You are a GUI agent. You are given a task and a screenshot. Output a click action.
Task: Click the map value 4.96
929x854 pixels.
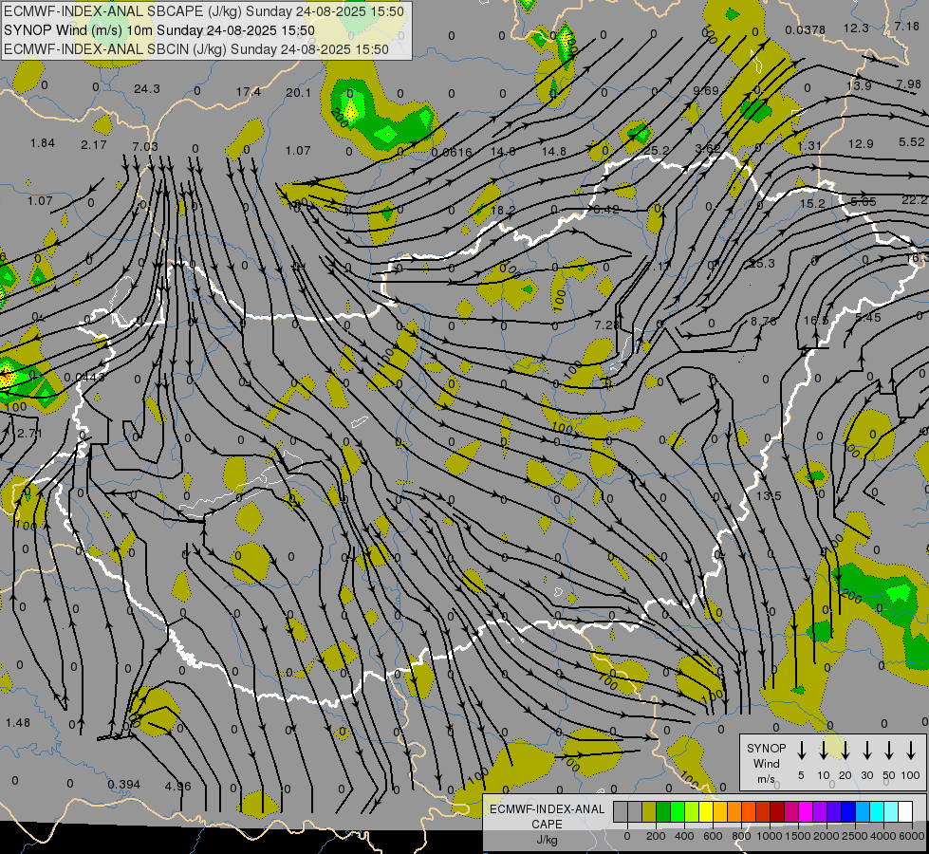click(177, 786)
